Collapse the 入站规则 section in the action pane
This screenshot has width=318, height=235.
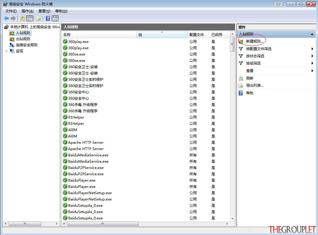pyautogui.click(x=312, y=34)
